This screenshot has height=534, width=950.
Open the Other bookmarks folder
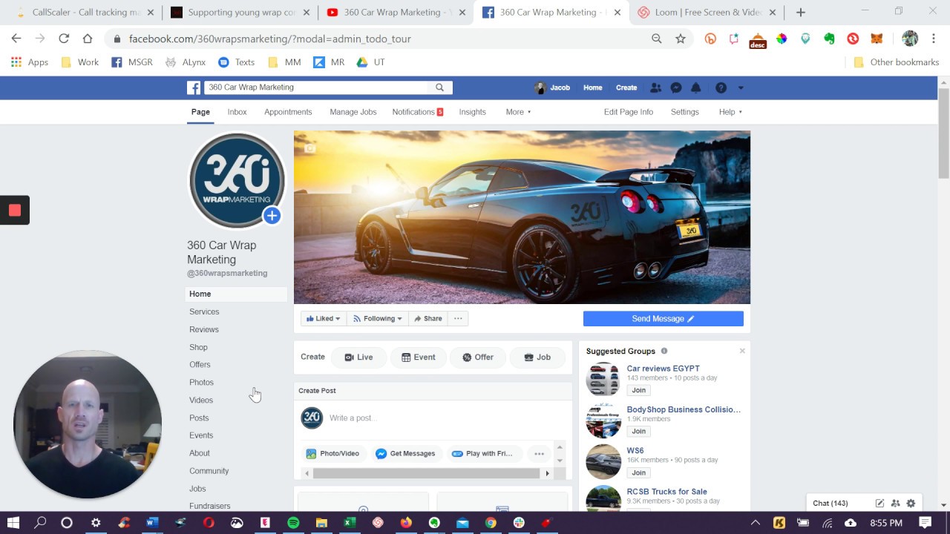click(897, 62)
